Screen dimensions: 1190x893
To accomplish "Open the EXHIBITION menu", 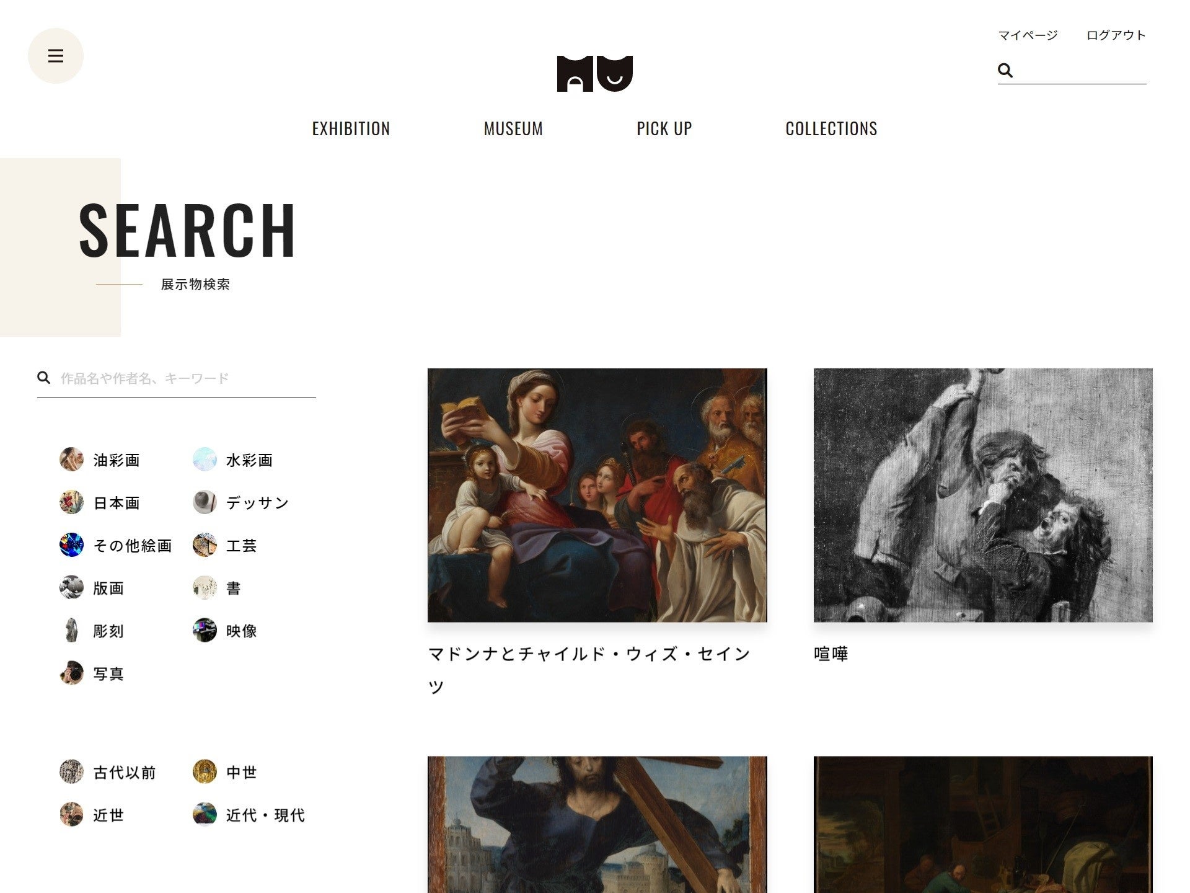I will [351, 129].
